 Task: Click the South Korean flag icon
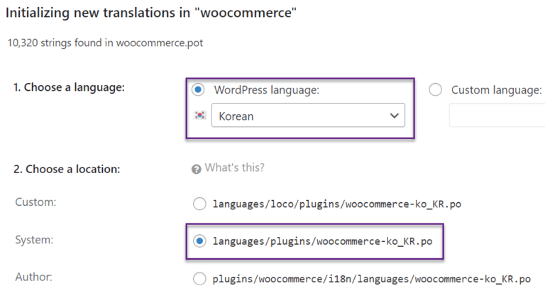[200, 115]
